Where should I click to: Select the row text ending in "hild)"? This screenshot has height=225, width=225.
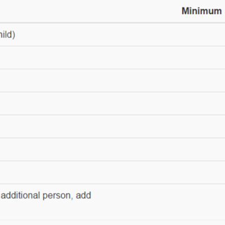[7, 35]
